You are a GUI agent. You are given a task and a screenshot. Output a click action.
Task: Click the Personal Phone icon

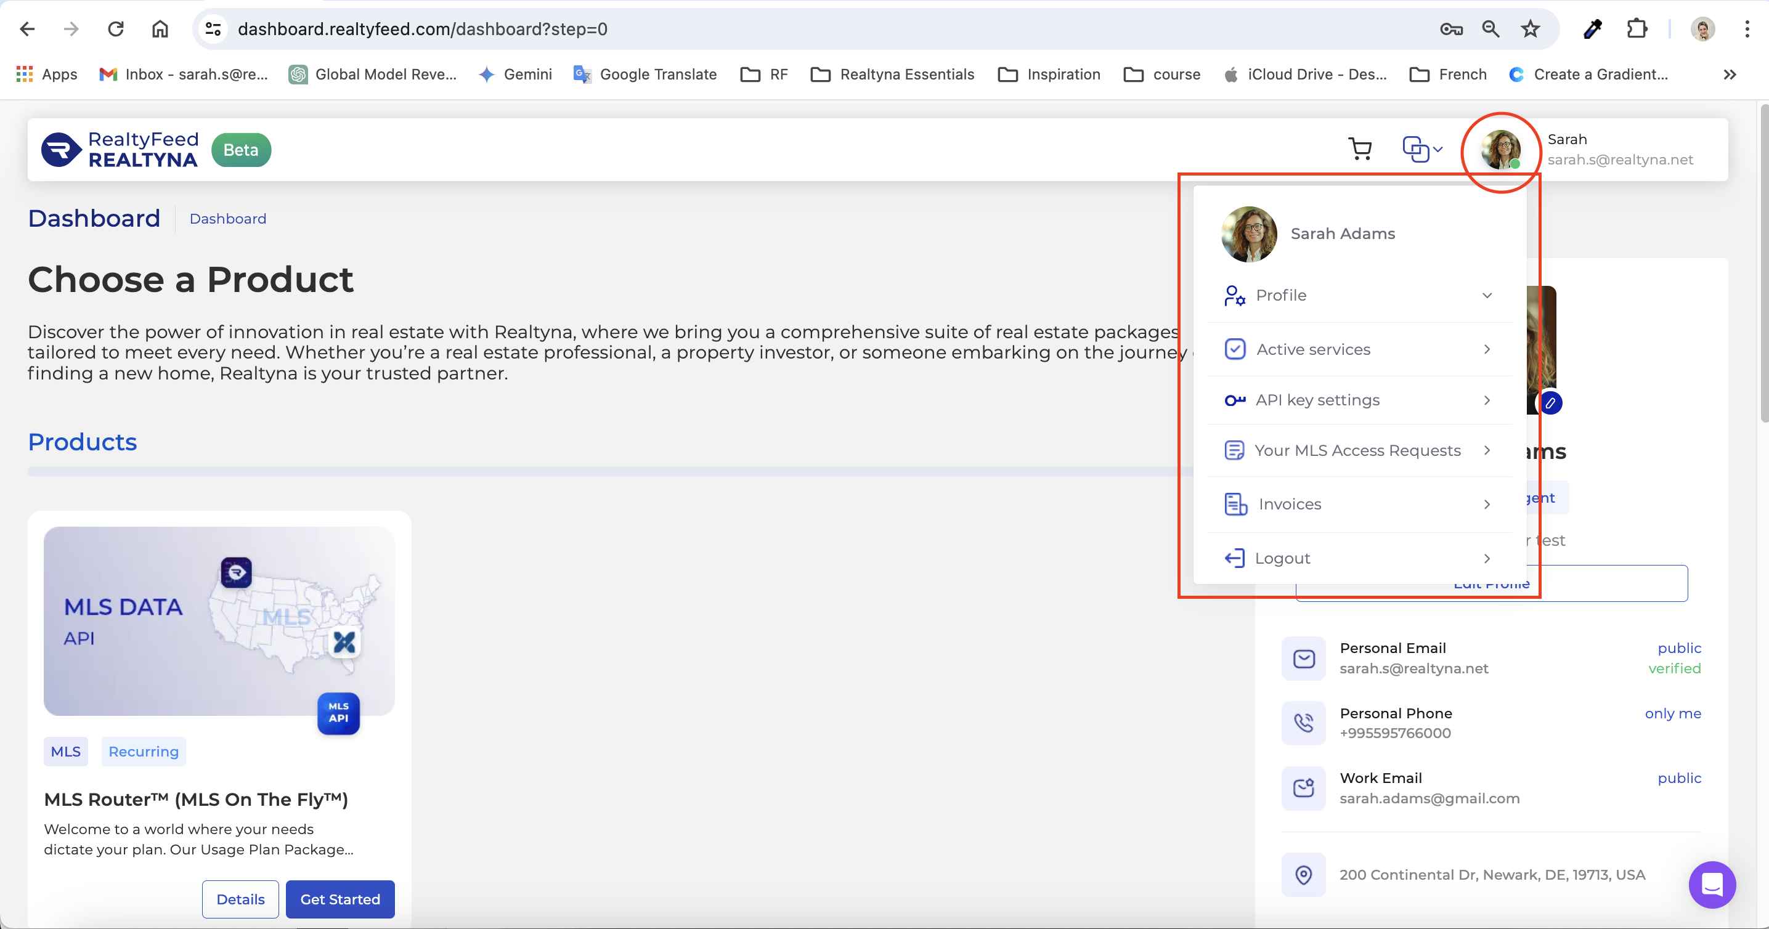click(1303, 723)
